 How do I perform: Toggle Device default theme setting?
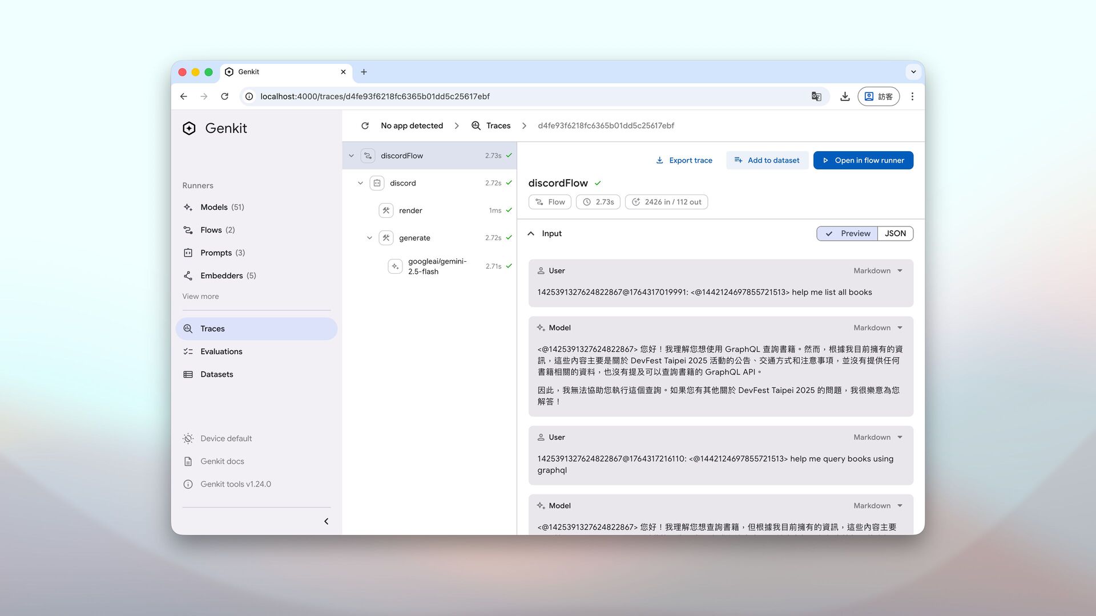[225, 439]
